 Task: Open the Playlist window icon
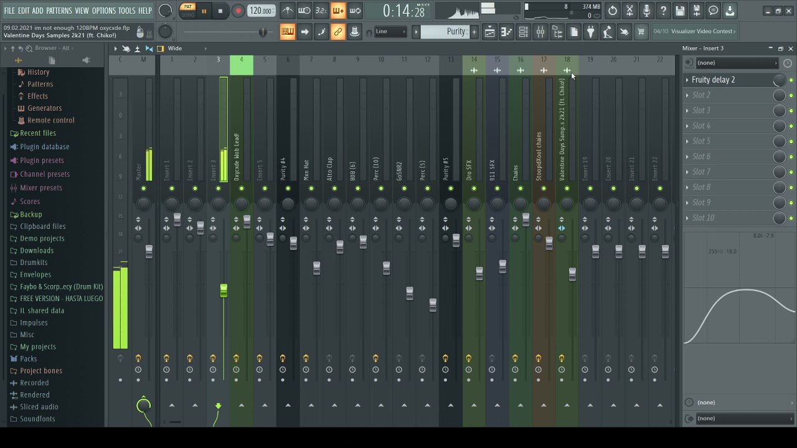(490, 32)
